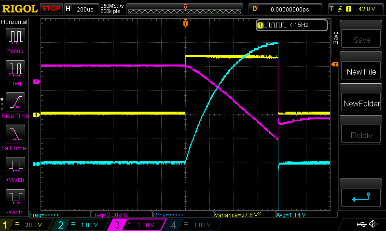Select the Freq measurement icon
The height and width of the screenshot is (231, 386).
pyautogui.click(x=15, y=70)
